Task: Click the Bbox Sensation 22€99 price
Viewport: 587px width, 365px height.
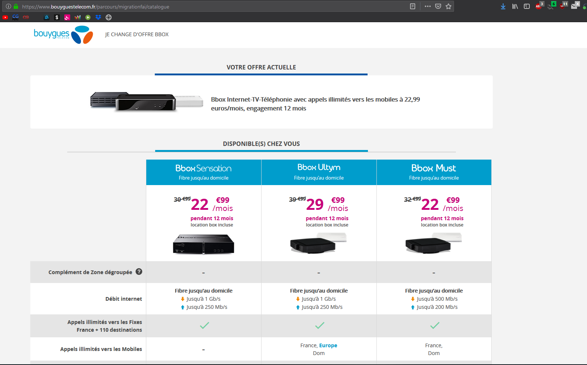Action: [212, 204]
